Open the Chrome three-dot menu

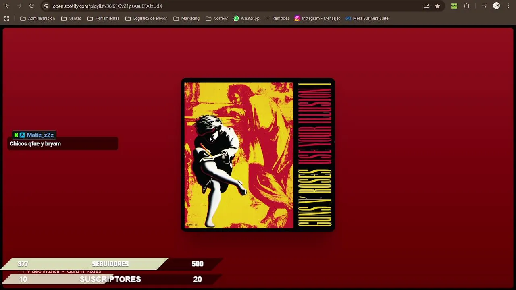tap(509, 6)
